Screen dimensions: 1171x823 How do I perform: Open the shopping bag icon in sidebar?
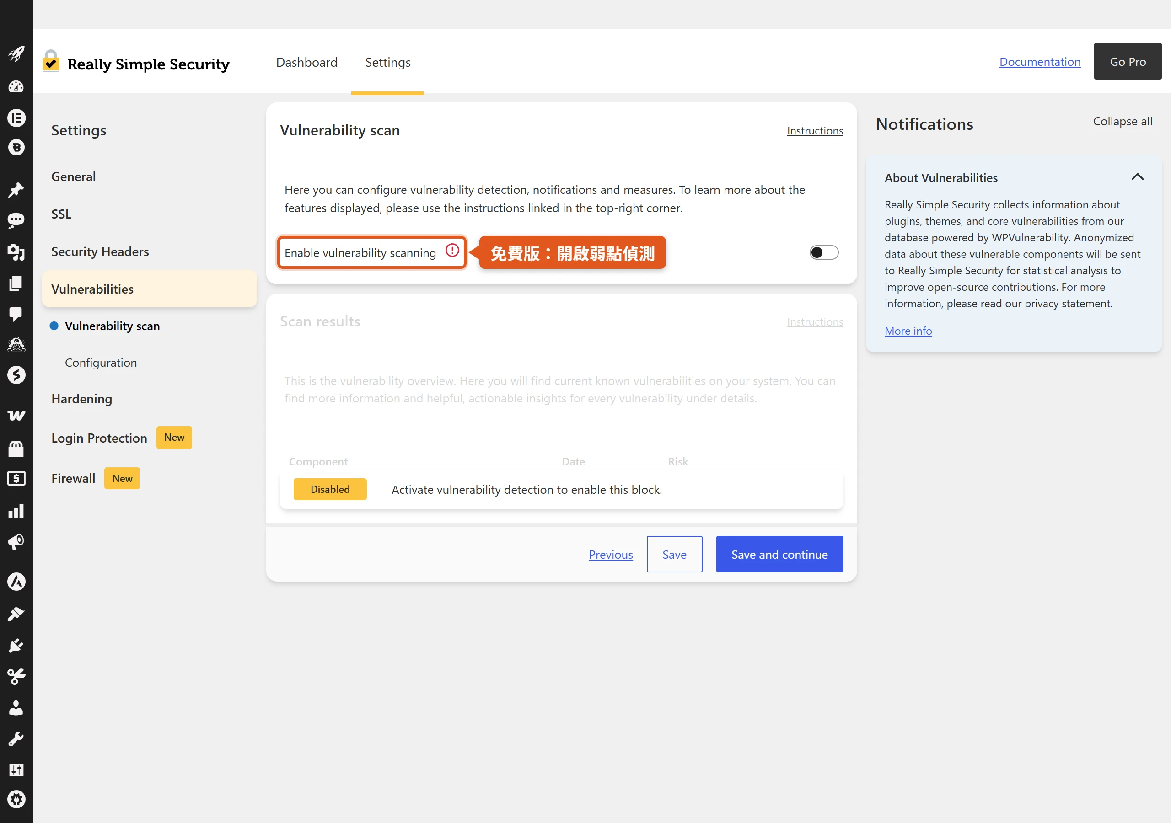[16, 449]
